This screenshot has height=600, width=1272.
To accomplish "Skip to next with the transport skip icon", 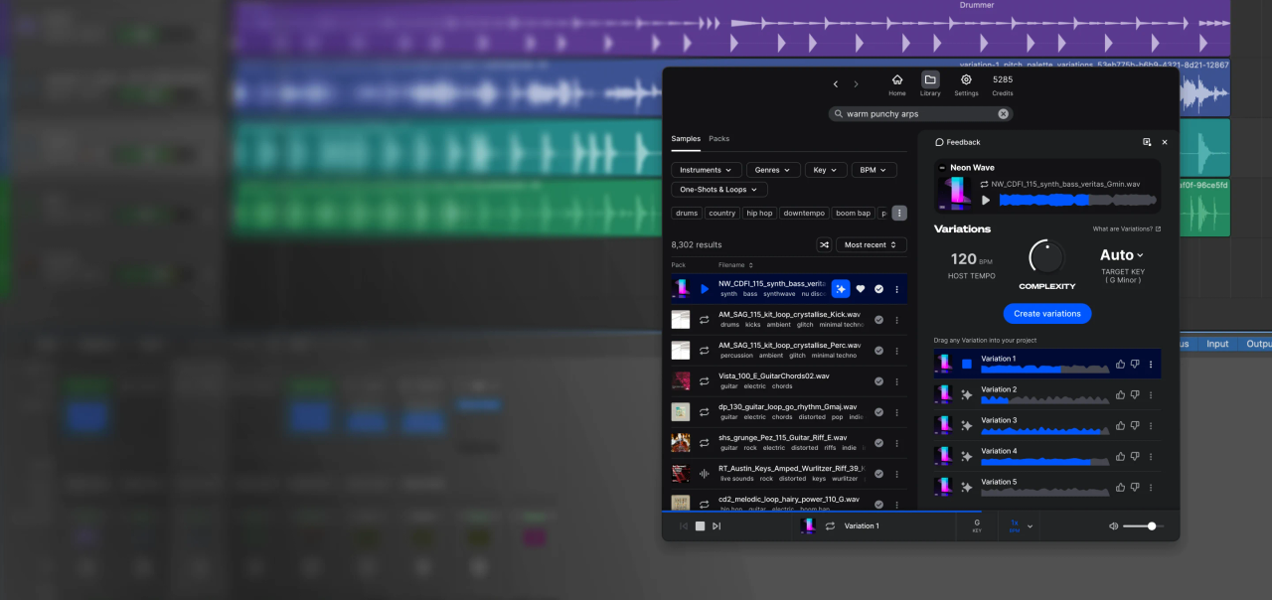I will point(716,525).
